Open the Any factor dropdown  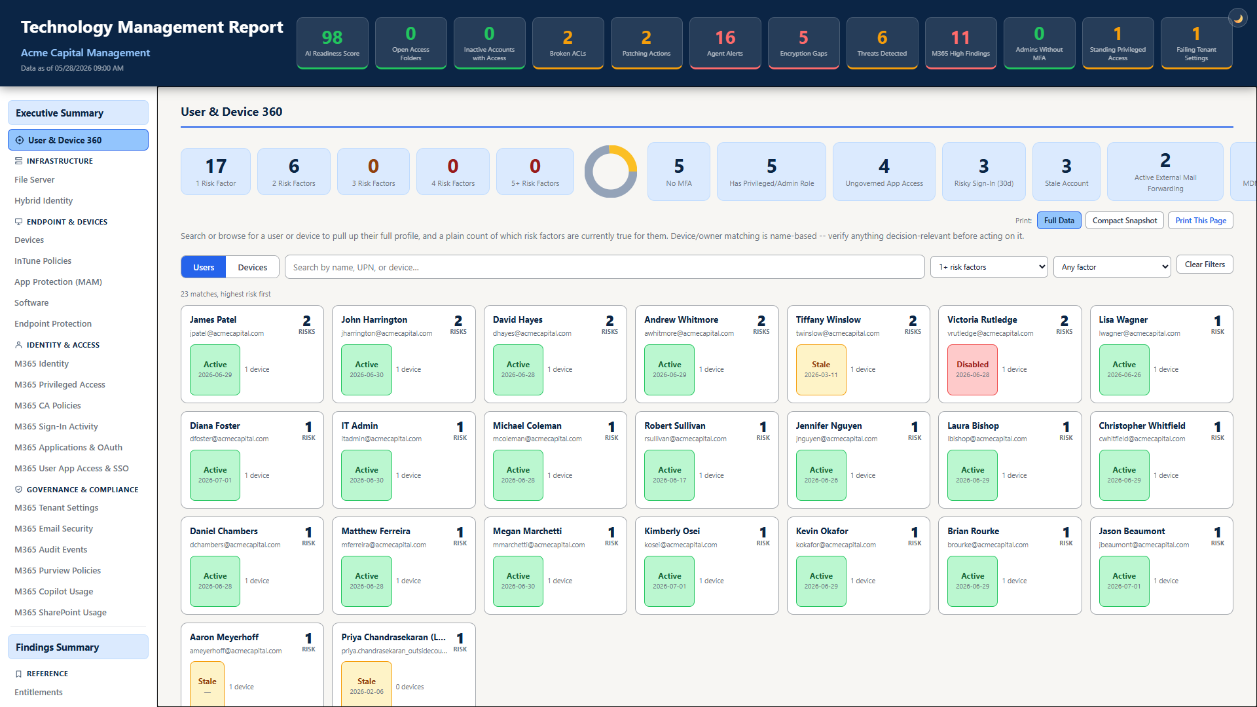tap(1112, 267)
